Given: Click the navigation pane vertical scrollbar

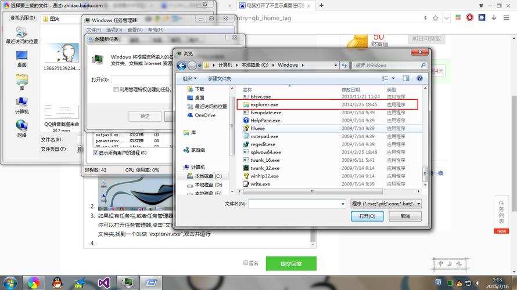Looking at the screenshot, I should (231, 125).
